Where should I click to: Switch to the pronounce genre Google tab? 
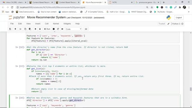pos(147,2)
